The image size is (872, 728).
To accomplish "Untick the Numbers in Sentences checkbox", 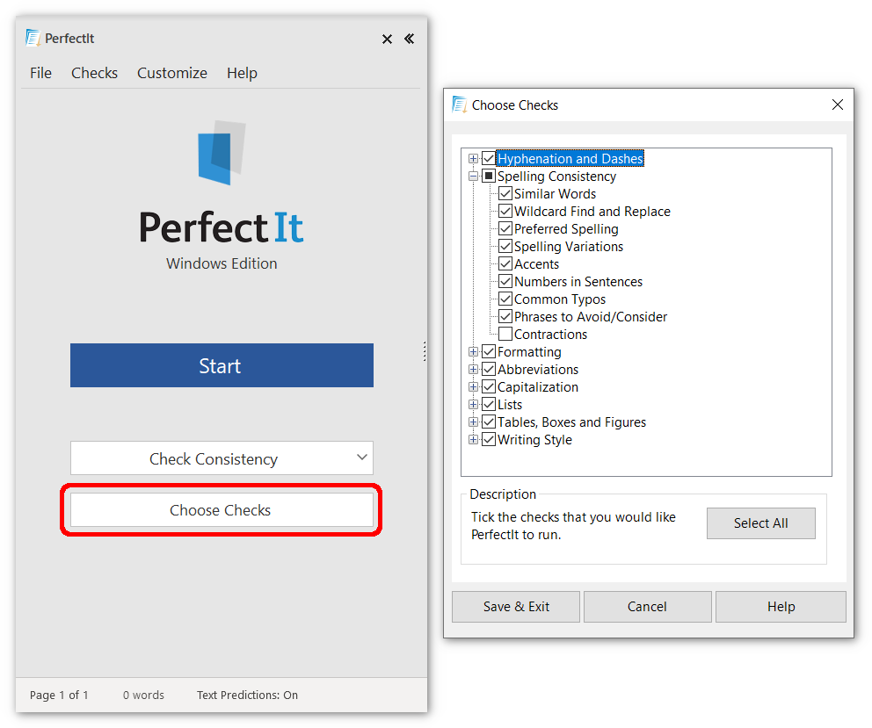I will click(505, 281).
